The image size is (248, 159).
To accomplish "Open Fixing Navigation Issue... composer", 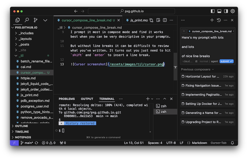I will tap(208, 86).
